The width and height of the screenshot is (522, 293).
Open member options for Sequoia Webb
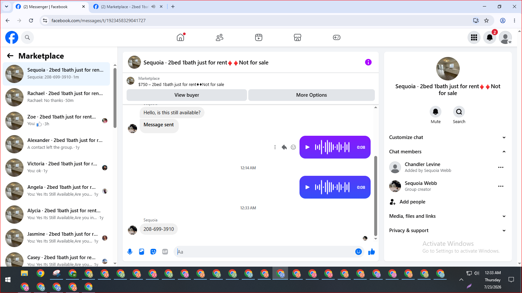(x=501, y=186)
